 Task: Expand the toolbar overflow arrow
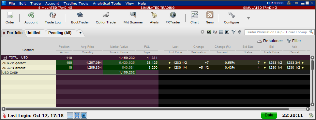point(248,18)
